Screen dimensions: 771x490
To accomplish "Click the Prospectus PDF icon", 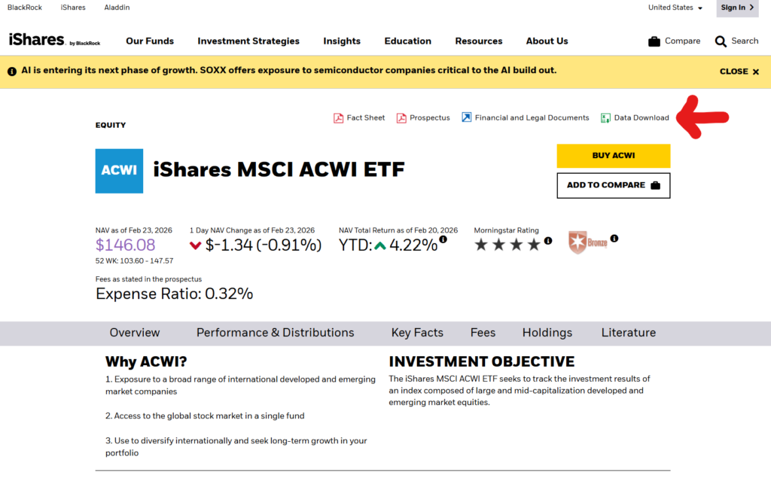I will [x=402, y=118].
